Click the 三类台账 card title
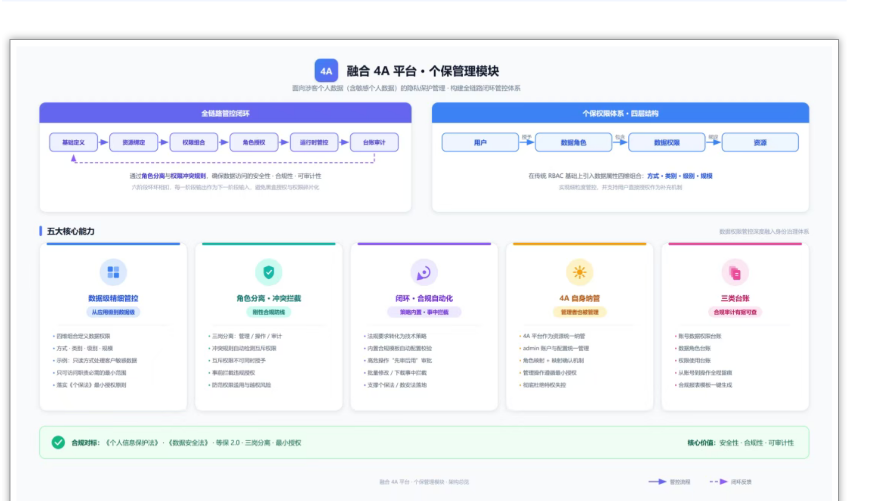This screenshot has width=881, height=501. [x=735, y=298]
